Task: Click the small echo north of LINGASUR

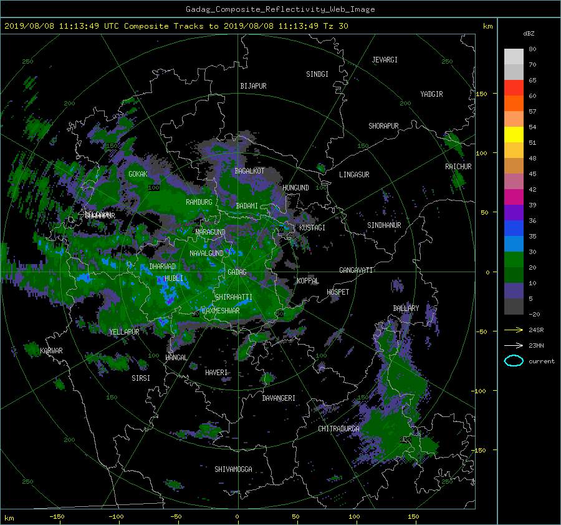Action: [x=320, y=168]
